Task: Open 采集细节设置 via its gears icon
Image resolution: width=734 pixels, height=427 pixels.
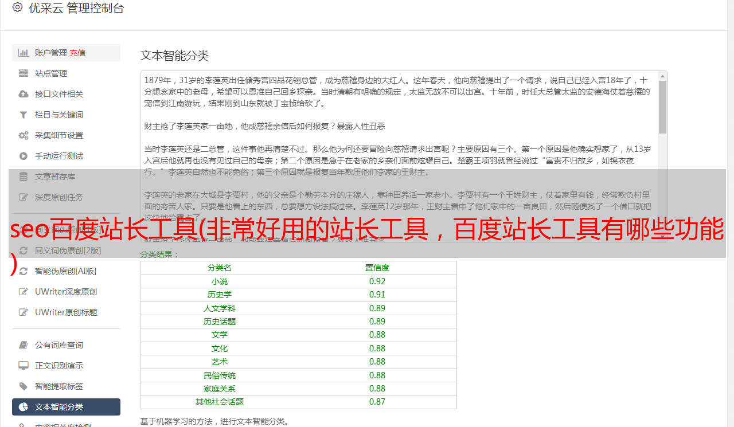Action: [24, 135]
